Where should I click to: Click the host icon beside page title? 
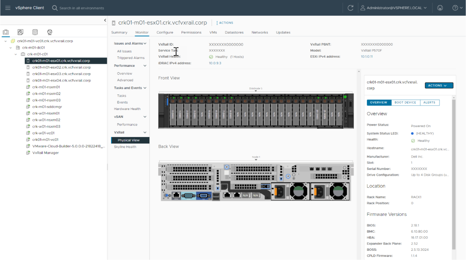click(113, 23)
